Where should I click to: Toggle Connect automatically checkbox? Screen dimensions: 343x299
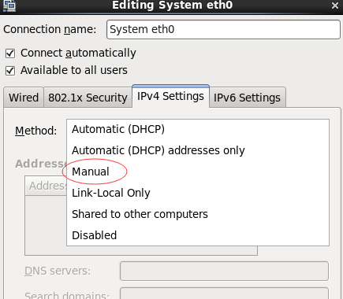click(x=10, y=54)
